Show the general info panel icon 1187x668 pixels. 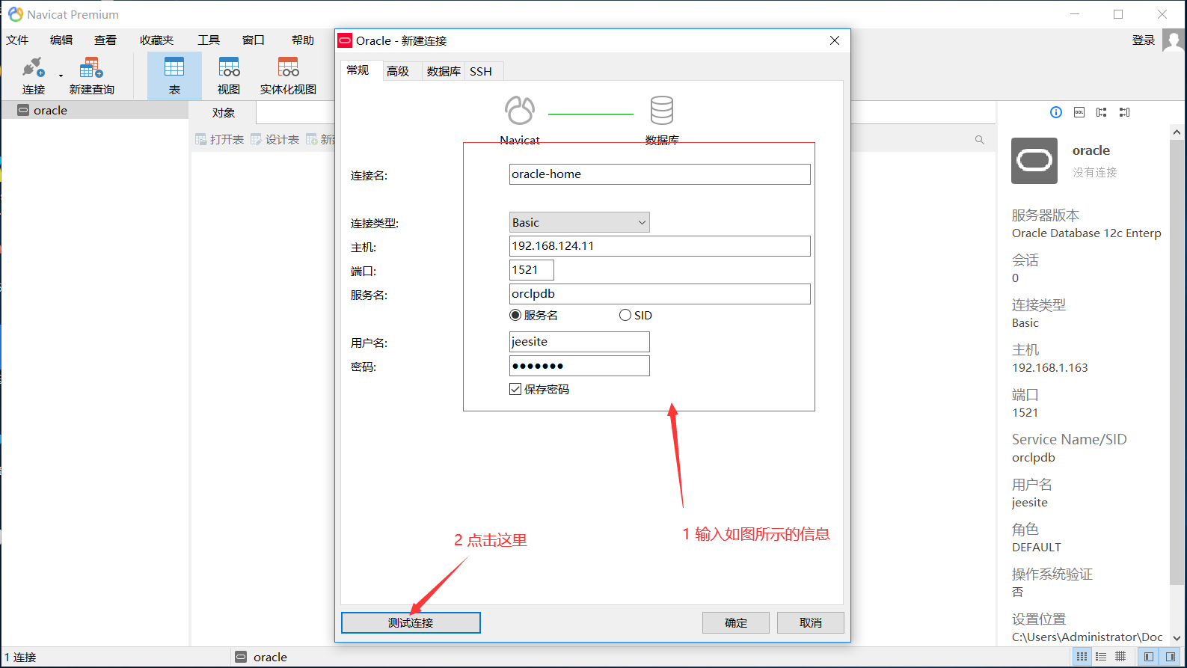(x=1056, y=112)
